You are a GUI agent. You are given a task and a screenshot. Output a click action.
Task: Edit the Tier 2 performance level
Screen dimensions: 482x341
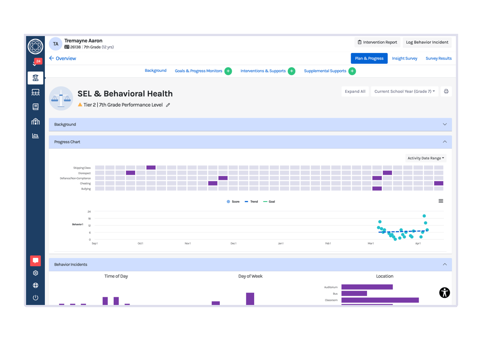[167, 105]
